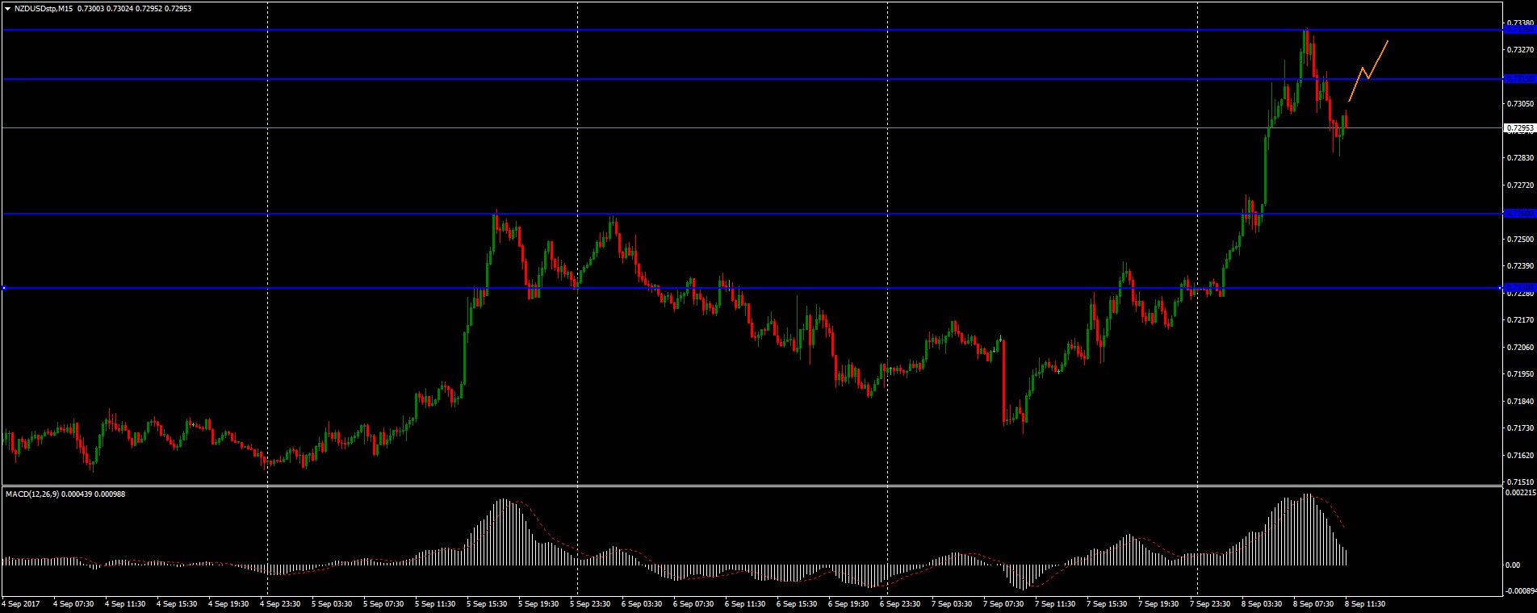
Task: Click the small triangle before NZDUSDstp,M15
Action: coord(7,8)
